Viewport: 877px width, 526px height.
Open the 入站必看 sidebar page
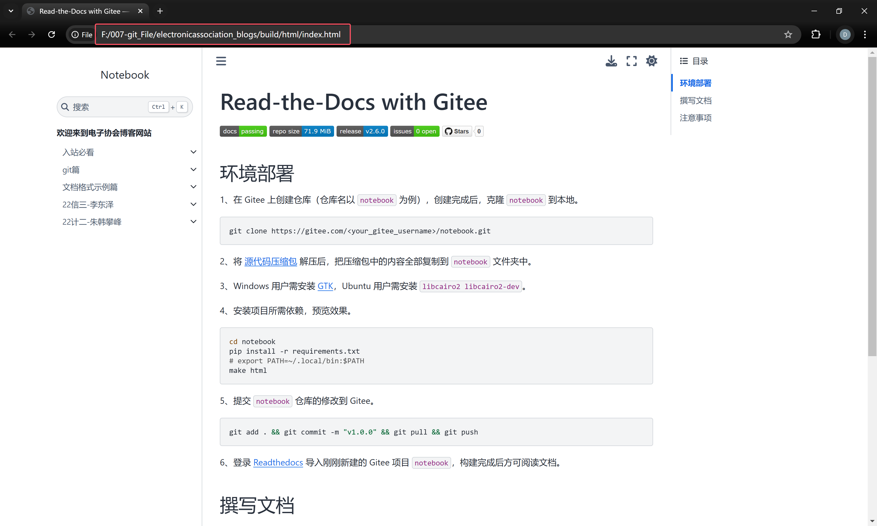pos(78,152)
